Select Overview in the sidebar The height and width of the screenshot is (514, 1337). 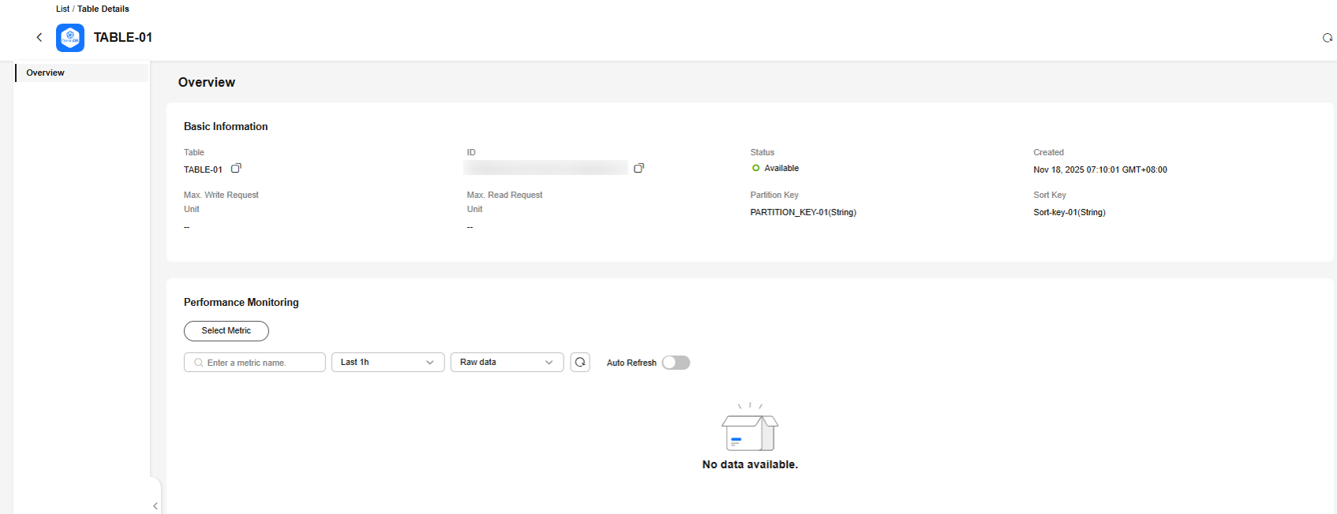click(x=46, y=73)
